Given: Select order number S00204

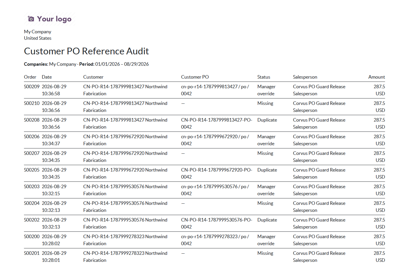Looking at the screenshot, I should (32, 203).
